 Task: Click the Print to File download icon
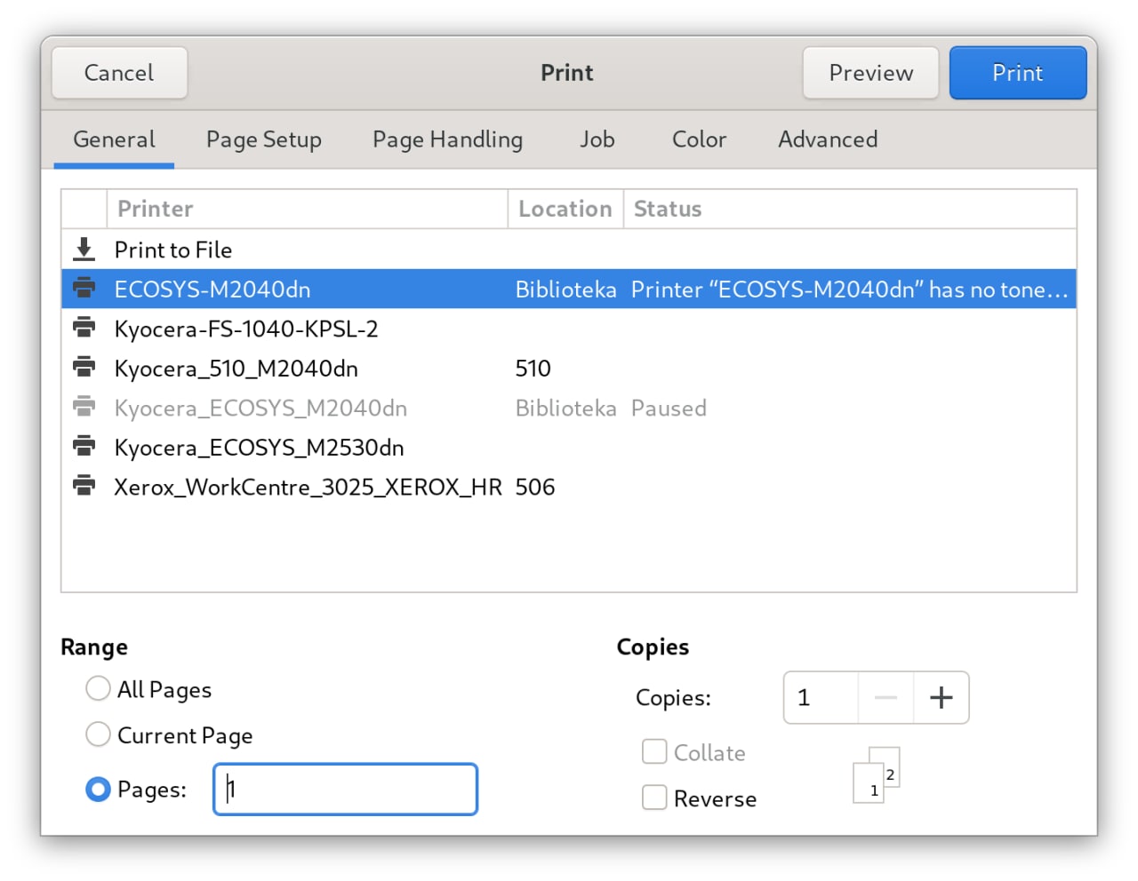[84, 250]
